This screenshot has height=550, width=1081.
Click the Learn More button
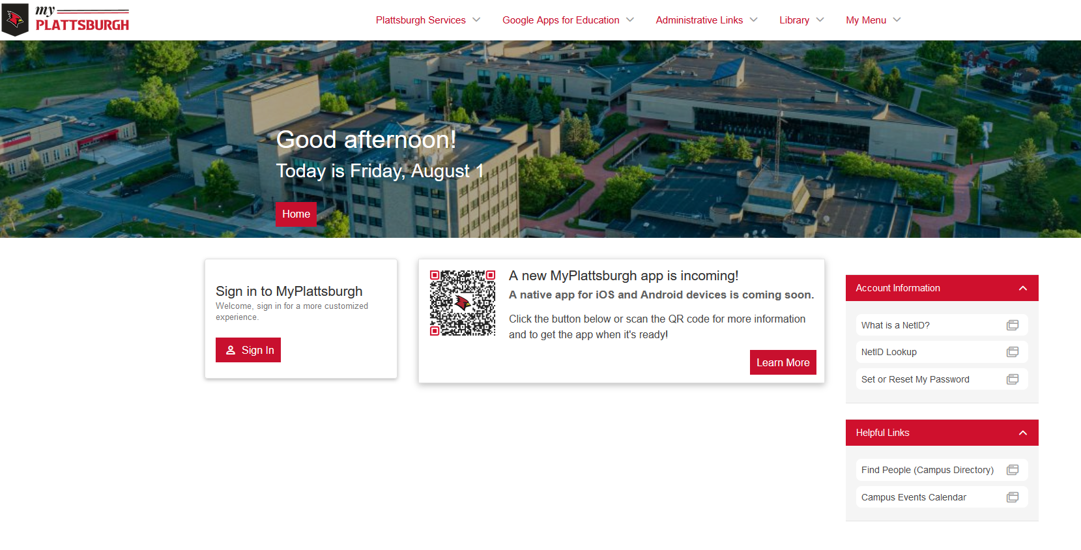click(x=783, y=362)
